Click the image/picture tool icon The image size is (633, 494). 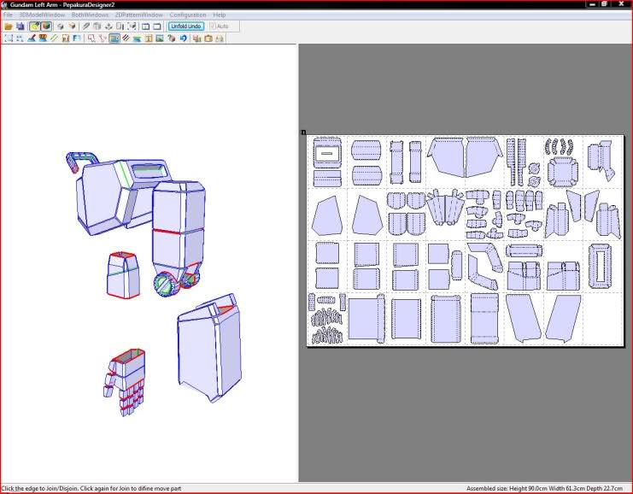pos(159,38)
